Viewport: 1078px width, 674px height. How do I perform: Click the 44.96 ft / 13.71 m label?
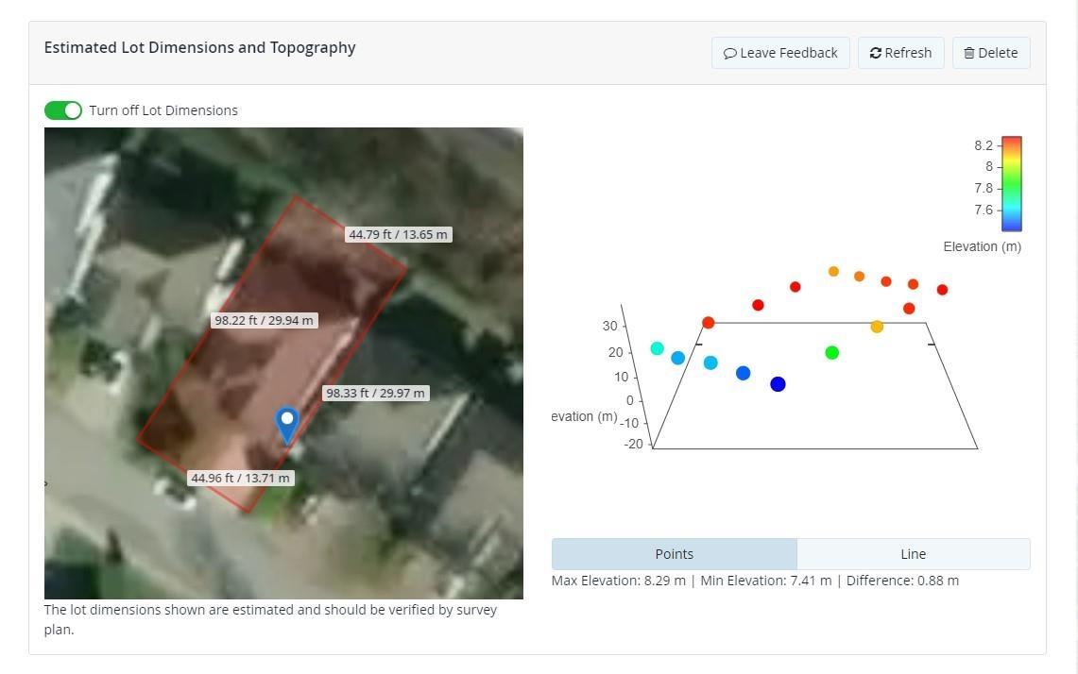(x=240, y=478)
